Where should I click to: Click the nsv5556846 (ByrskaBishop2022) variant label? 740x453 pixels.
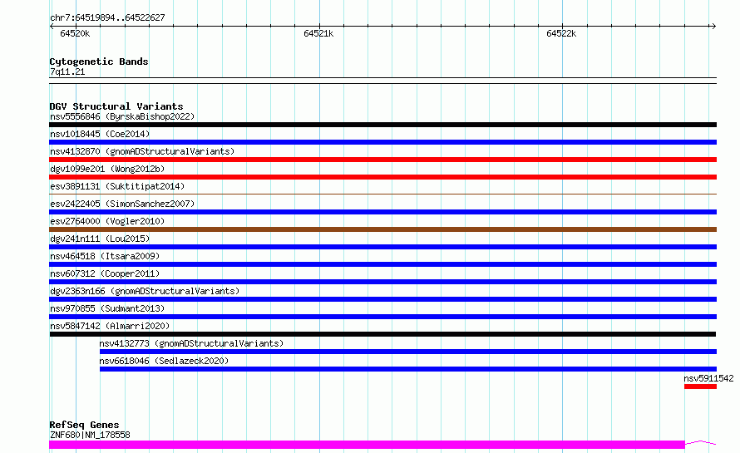pos(122,116)
